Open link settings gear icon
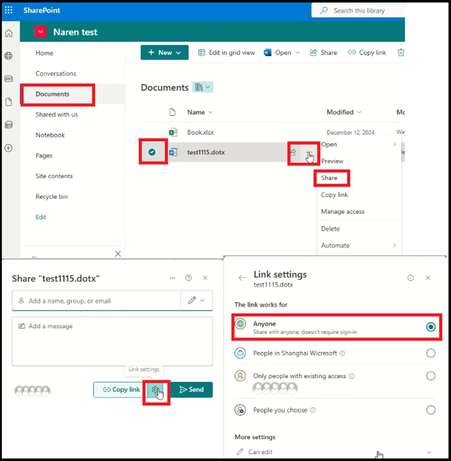This screenshot has width=451, height=461. [x=156, y=390]
